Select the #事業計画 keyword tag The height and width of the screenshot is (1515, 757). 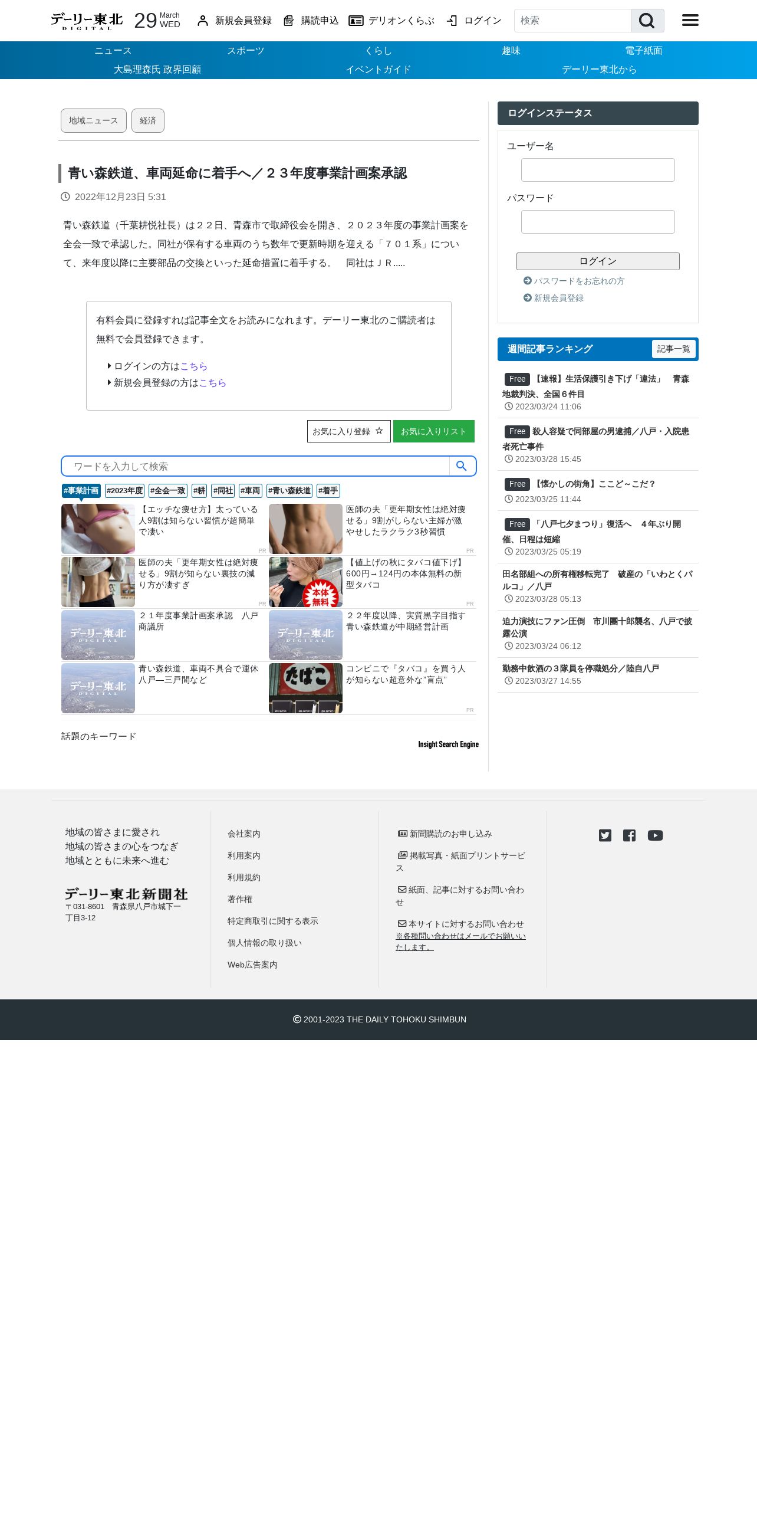81,491
